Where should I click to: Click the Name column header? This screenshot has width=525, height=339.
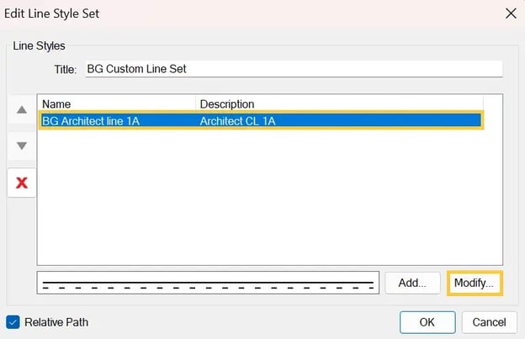[116, 104]
